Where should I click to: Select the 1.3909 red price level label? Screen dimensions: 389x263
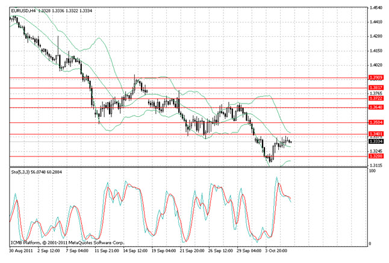point(376,78)
